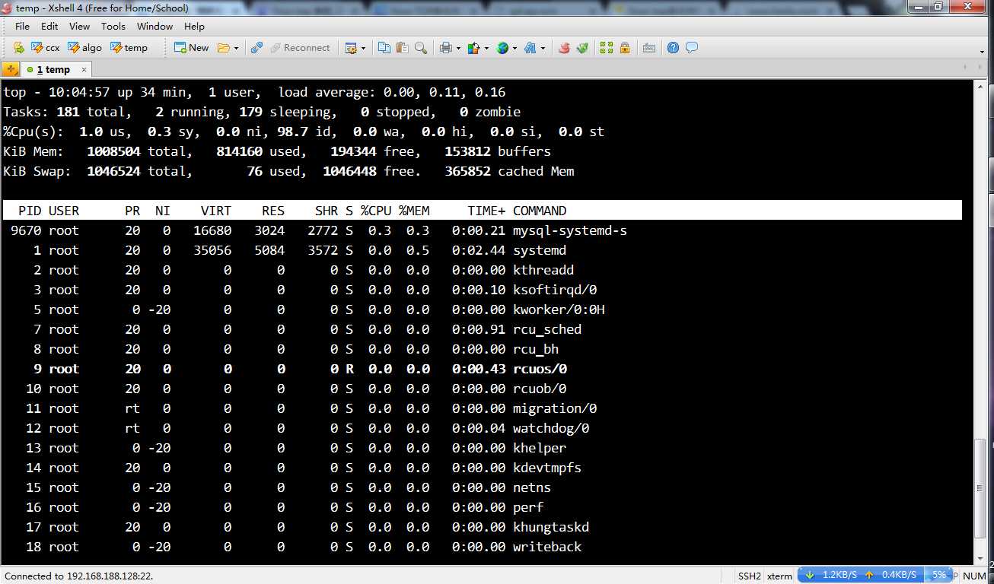Expand the Properties dropdown arrow
Viewport: 994px width, 584px height.
363,48
